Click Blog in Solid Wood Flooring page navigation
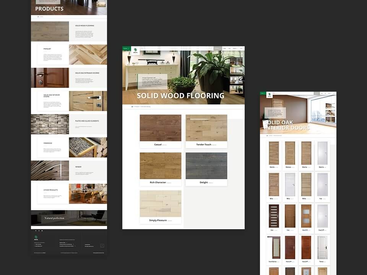 pos(225,49)
